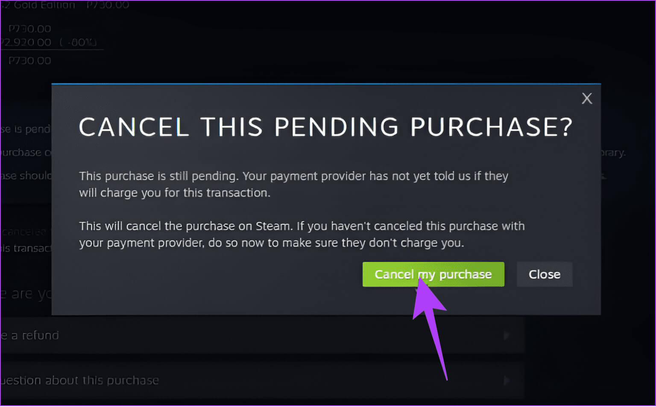The height and width of the screenshot is (407, 656).
Task: Click the P730.00 total below the discount line
Action: [30, 61]
